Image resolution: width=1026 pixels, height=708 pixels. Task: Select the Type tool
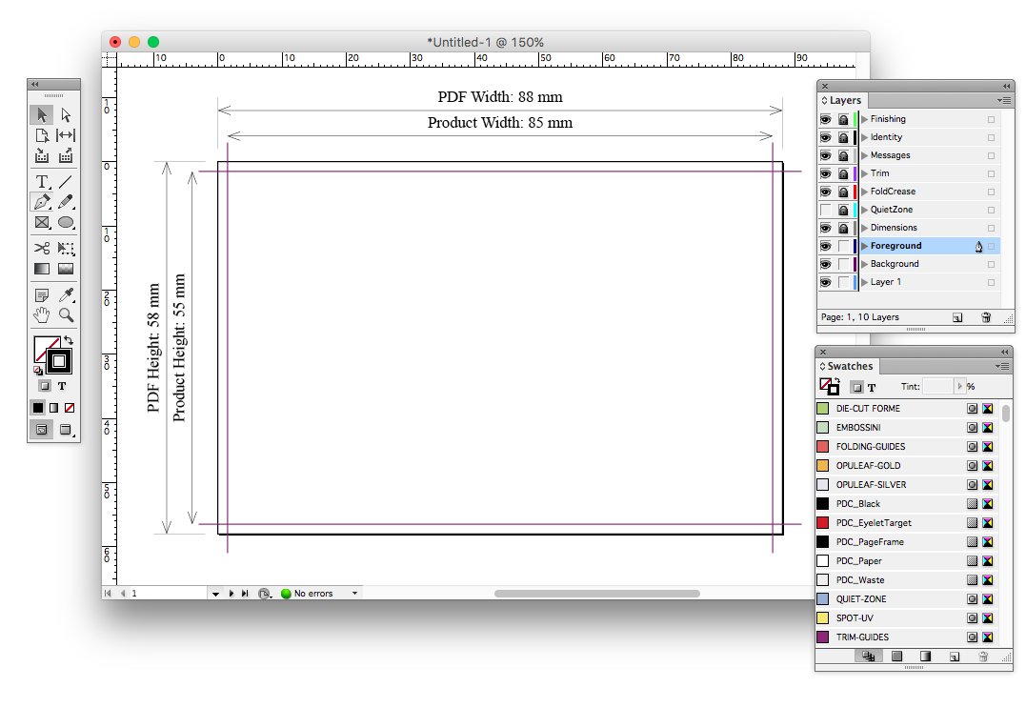[42, 181]
